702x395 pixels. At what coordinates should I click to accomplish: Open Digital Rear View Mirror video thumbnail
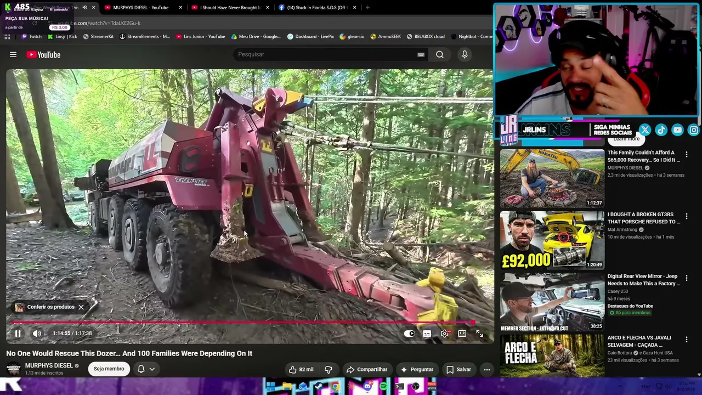coord(552,302)
